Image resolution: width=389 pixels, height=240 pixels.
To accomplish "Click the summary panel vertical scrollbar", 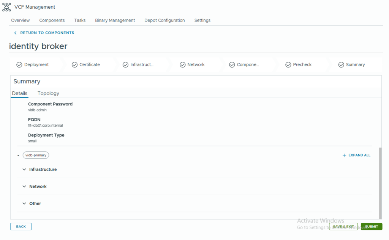I will (380, 178).
